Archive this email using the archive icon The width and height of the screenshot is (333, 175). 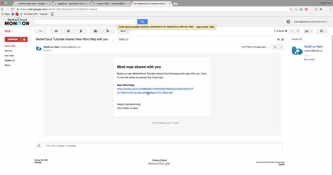pos(56,31)
